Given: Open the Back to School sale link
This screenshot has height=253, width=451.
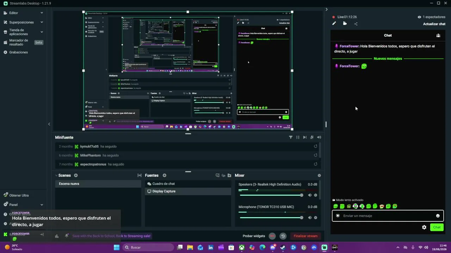Looking at the screenshot, I should click(x=111, y=236).
